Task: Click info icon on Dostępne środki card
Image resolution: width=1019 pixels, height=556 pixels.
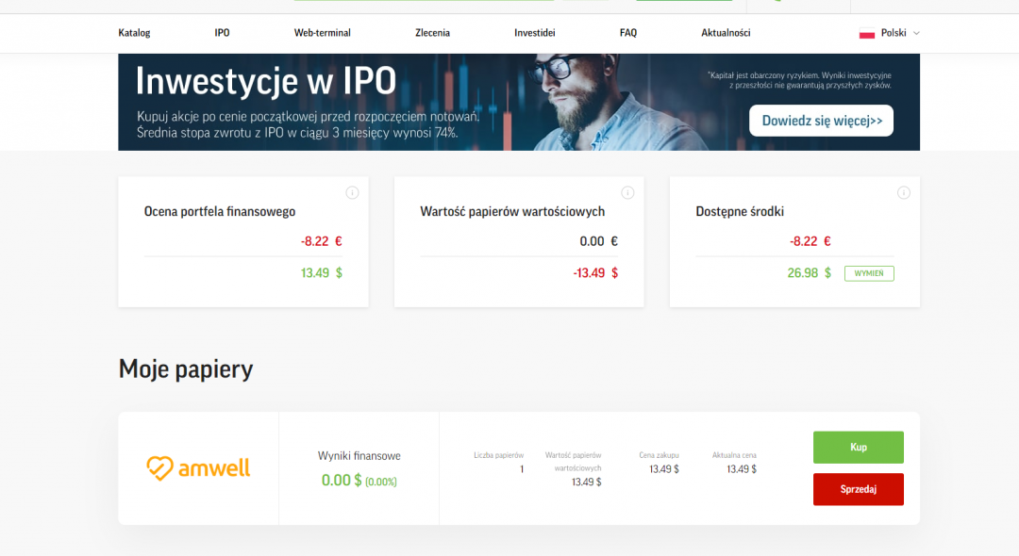Action: [x=903, y=193]
